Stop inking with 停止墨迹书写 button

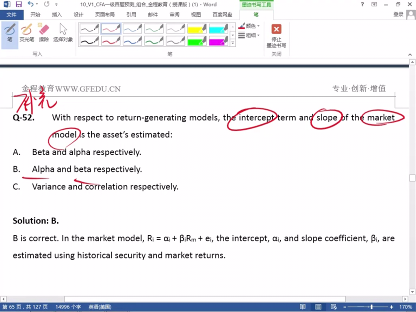coord(276,36)
